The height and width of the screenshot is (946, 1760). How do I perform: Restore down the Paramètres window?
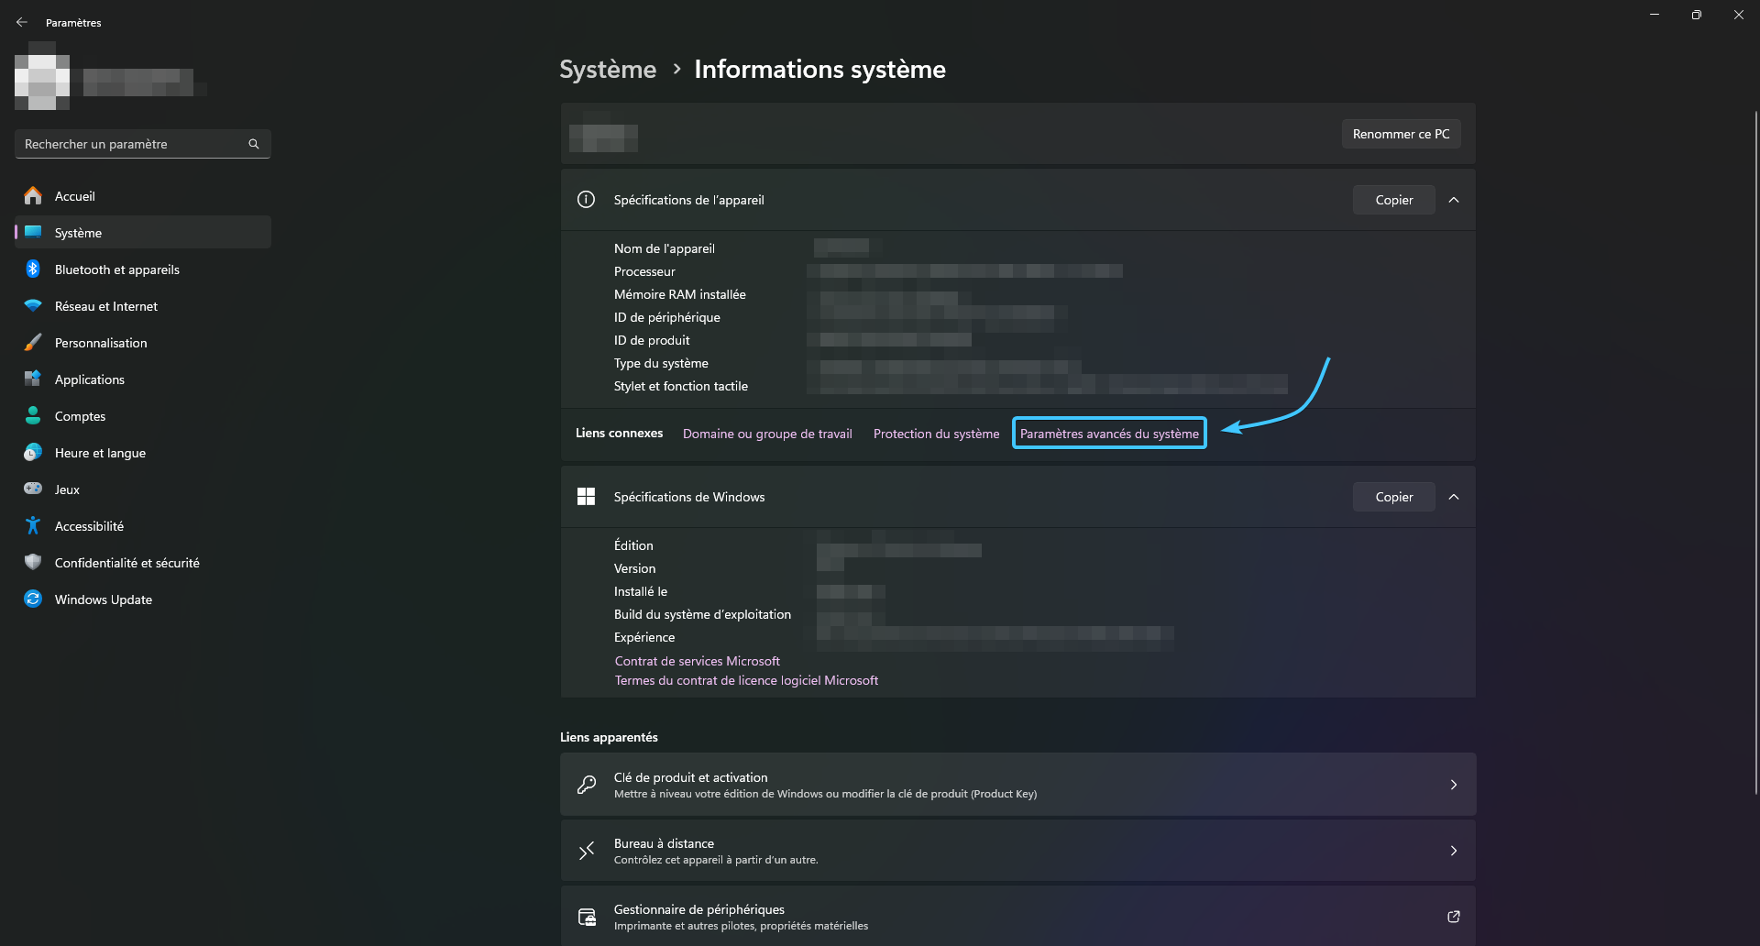click(x=1696, y=15)
